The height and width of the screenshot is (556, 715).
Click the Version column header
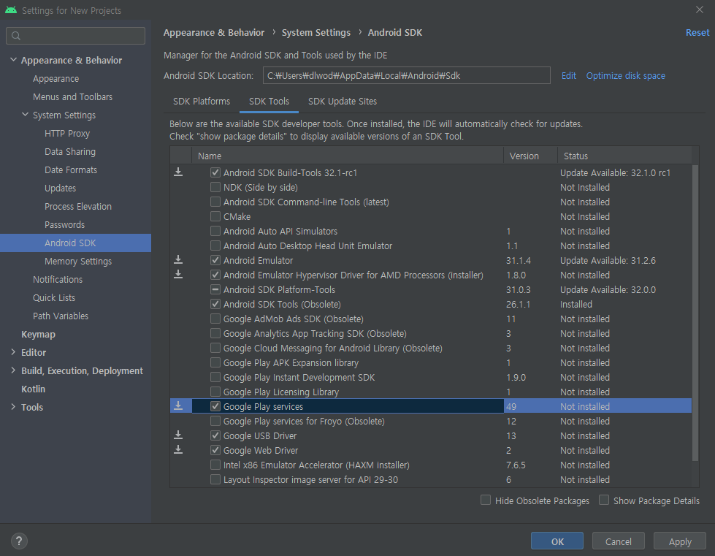click(530, 156)
